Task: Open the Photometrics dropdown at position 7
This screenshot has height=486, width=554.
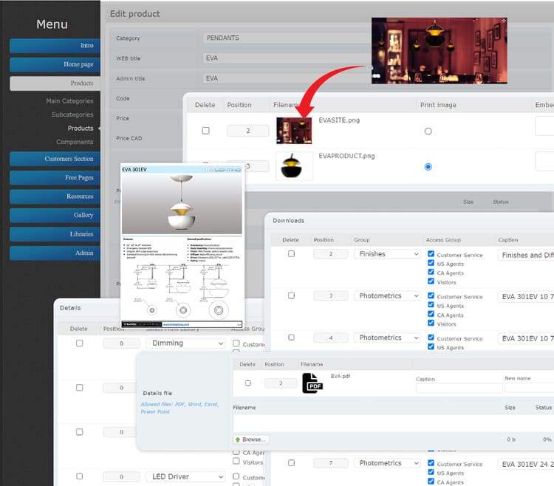Action: point(387,463)
